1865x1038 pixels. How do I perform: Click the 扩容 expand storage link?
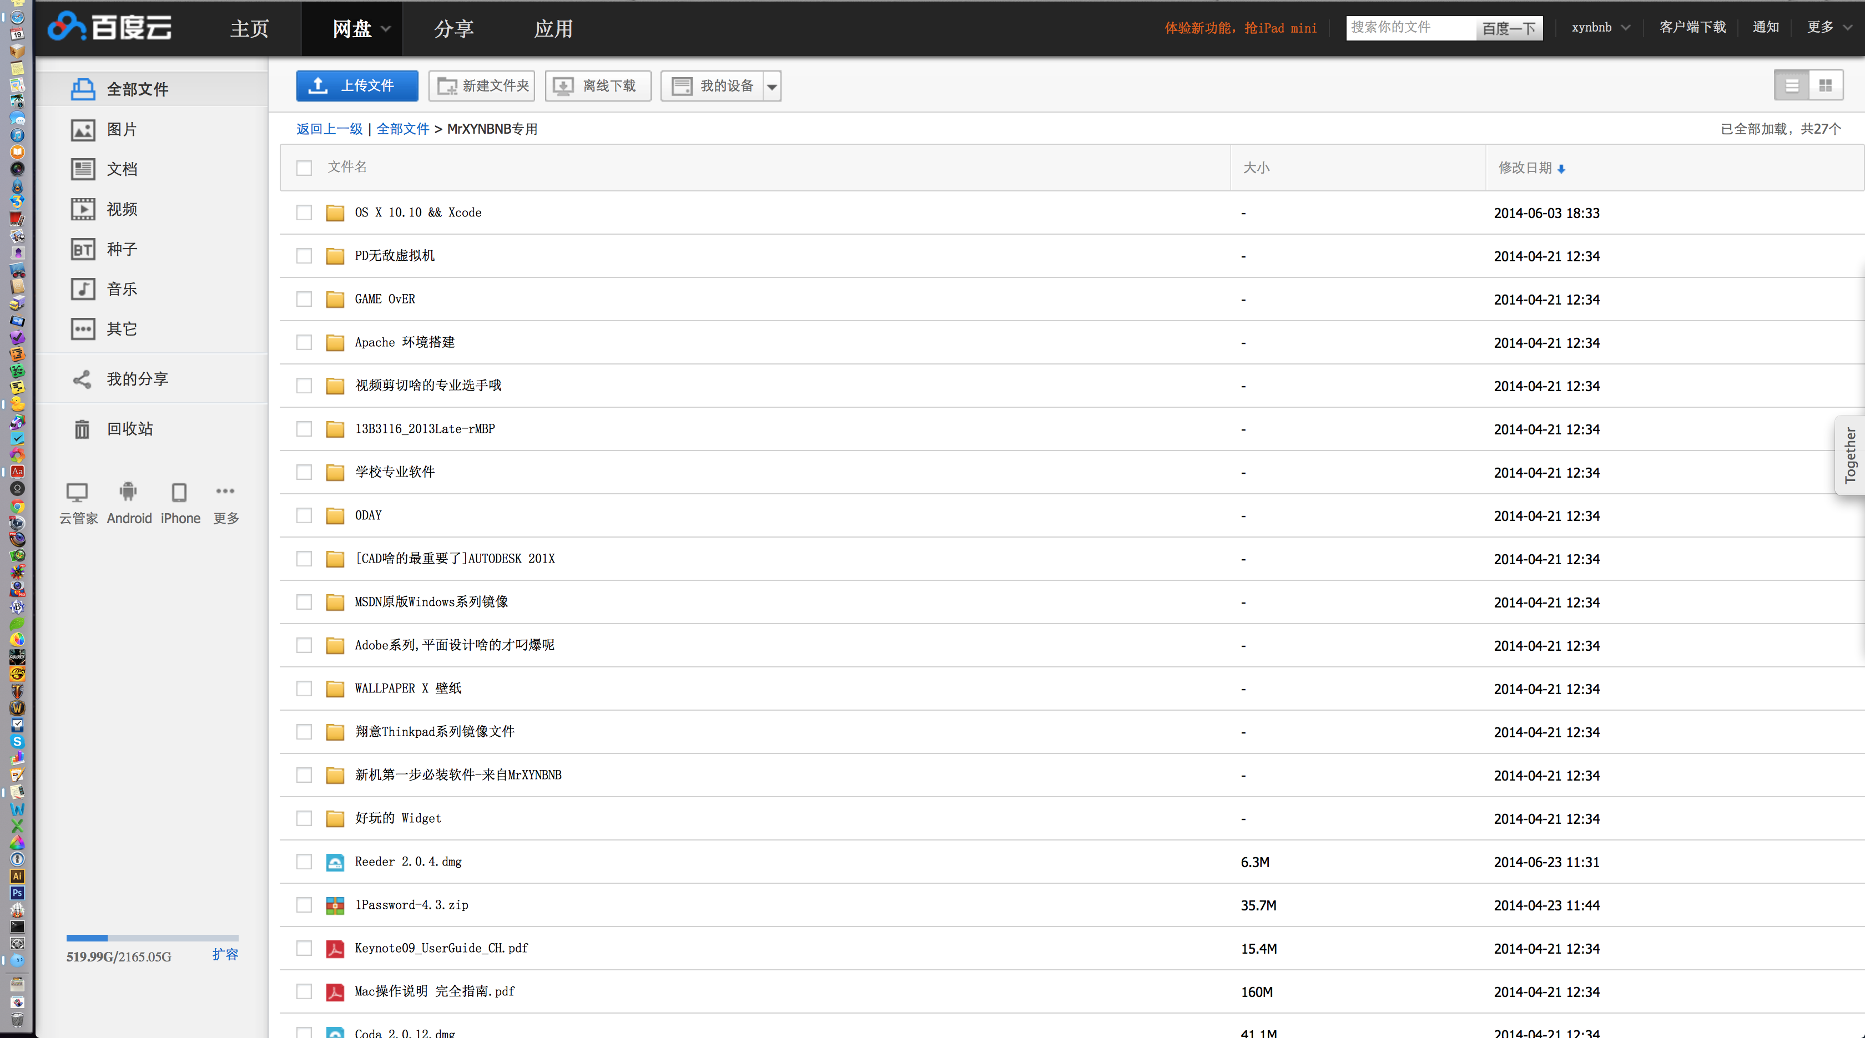225,955
